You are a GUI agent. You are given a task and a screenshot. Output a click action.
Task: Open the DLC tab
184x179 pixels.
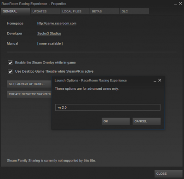(x=134, y=12)
